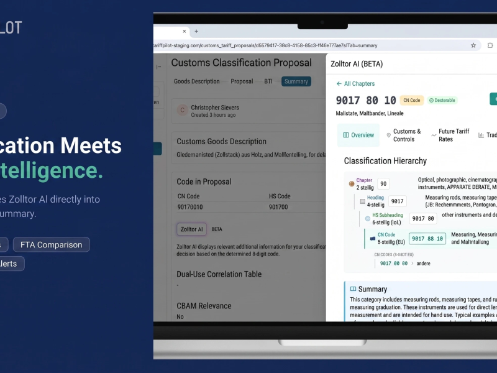497x373 pixels.
Task: Select the Goods Description step
Action: click(196, 81)
